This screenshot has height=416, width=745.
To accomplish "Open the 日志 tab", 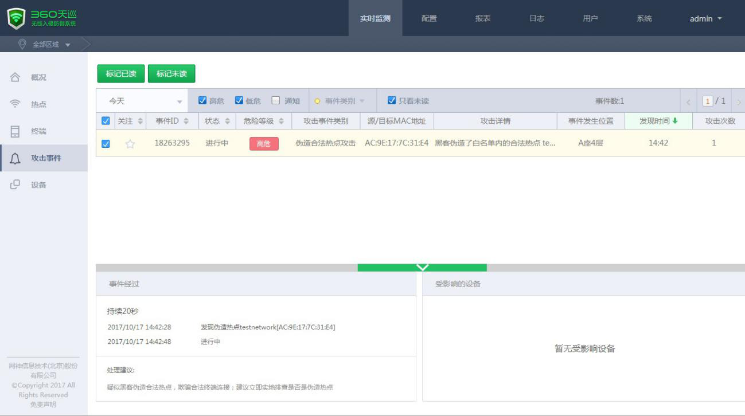I will [x=537, y=18].
